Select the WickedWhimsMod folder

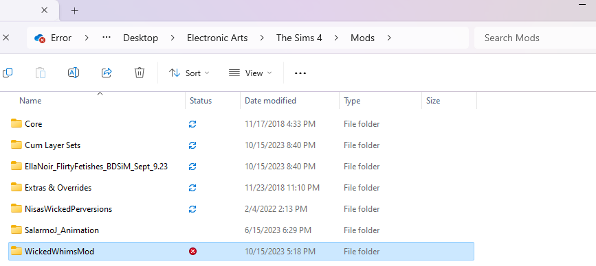(x=241, y=251)
